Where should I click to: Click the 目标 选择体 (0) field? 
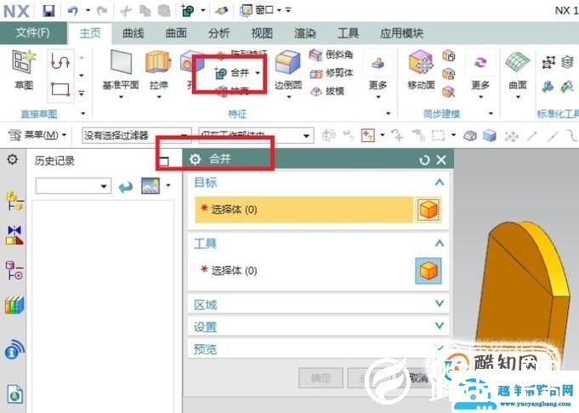point(304,210)
